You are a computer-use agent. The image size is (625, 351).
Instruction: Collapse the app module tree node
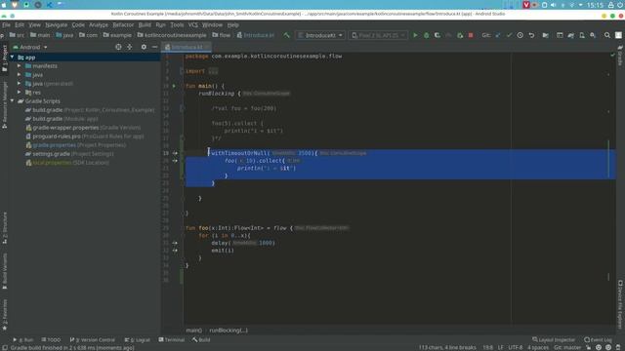13,58
